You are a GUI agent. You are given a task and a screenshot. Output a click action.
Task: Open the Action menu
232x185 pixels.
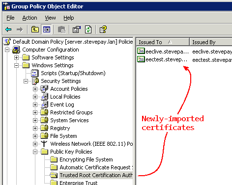point(29,18)
